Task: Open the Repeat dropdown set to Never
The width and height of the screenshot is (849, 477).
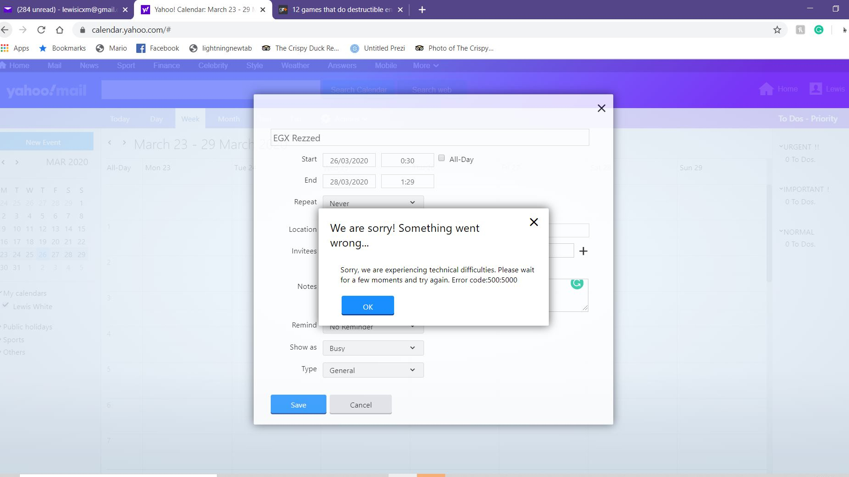Action: pyautogui.click(x=372, y=202)
